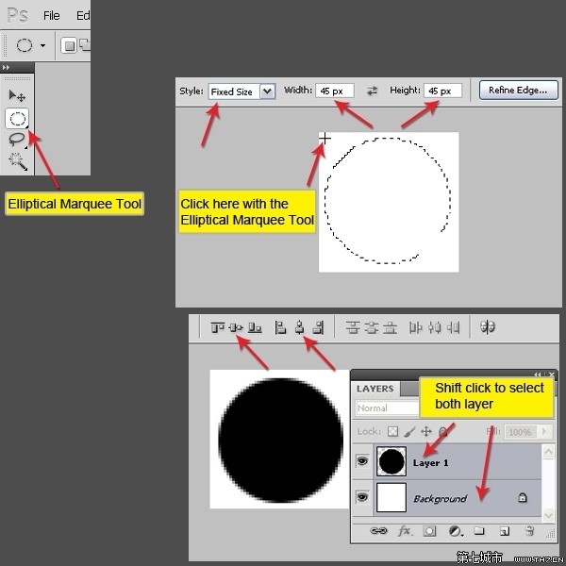Hide Layer 1 with eye icon
Screen dimensions: 566x566
point(361,461)
